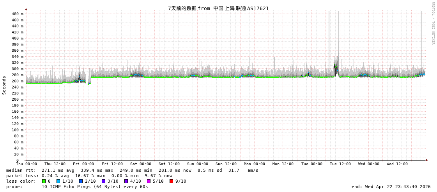The height and width of the screenshot is (192, 437).
Task: Select the blue 2/10 loss color swatch
Action: coord(81,181)
